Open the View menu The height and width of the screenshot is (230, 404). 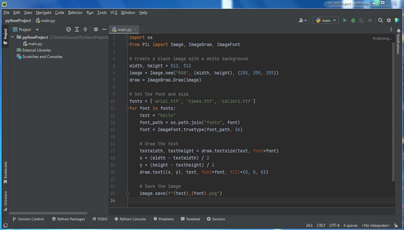(x=28, y=12)
